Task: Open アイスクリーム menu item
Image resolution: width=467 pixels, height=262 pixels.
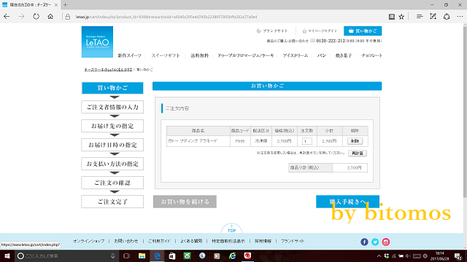Action: click(296, 55)
